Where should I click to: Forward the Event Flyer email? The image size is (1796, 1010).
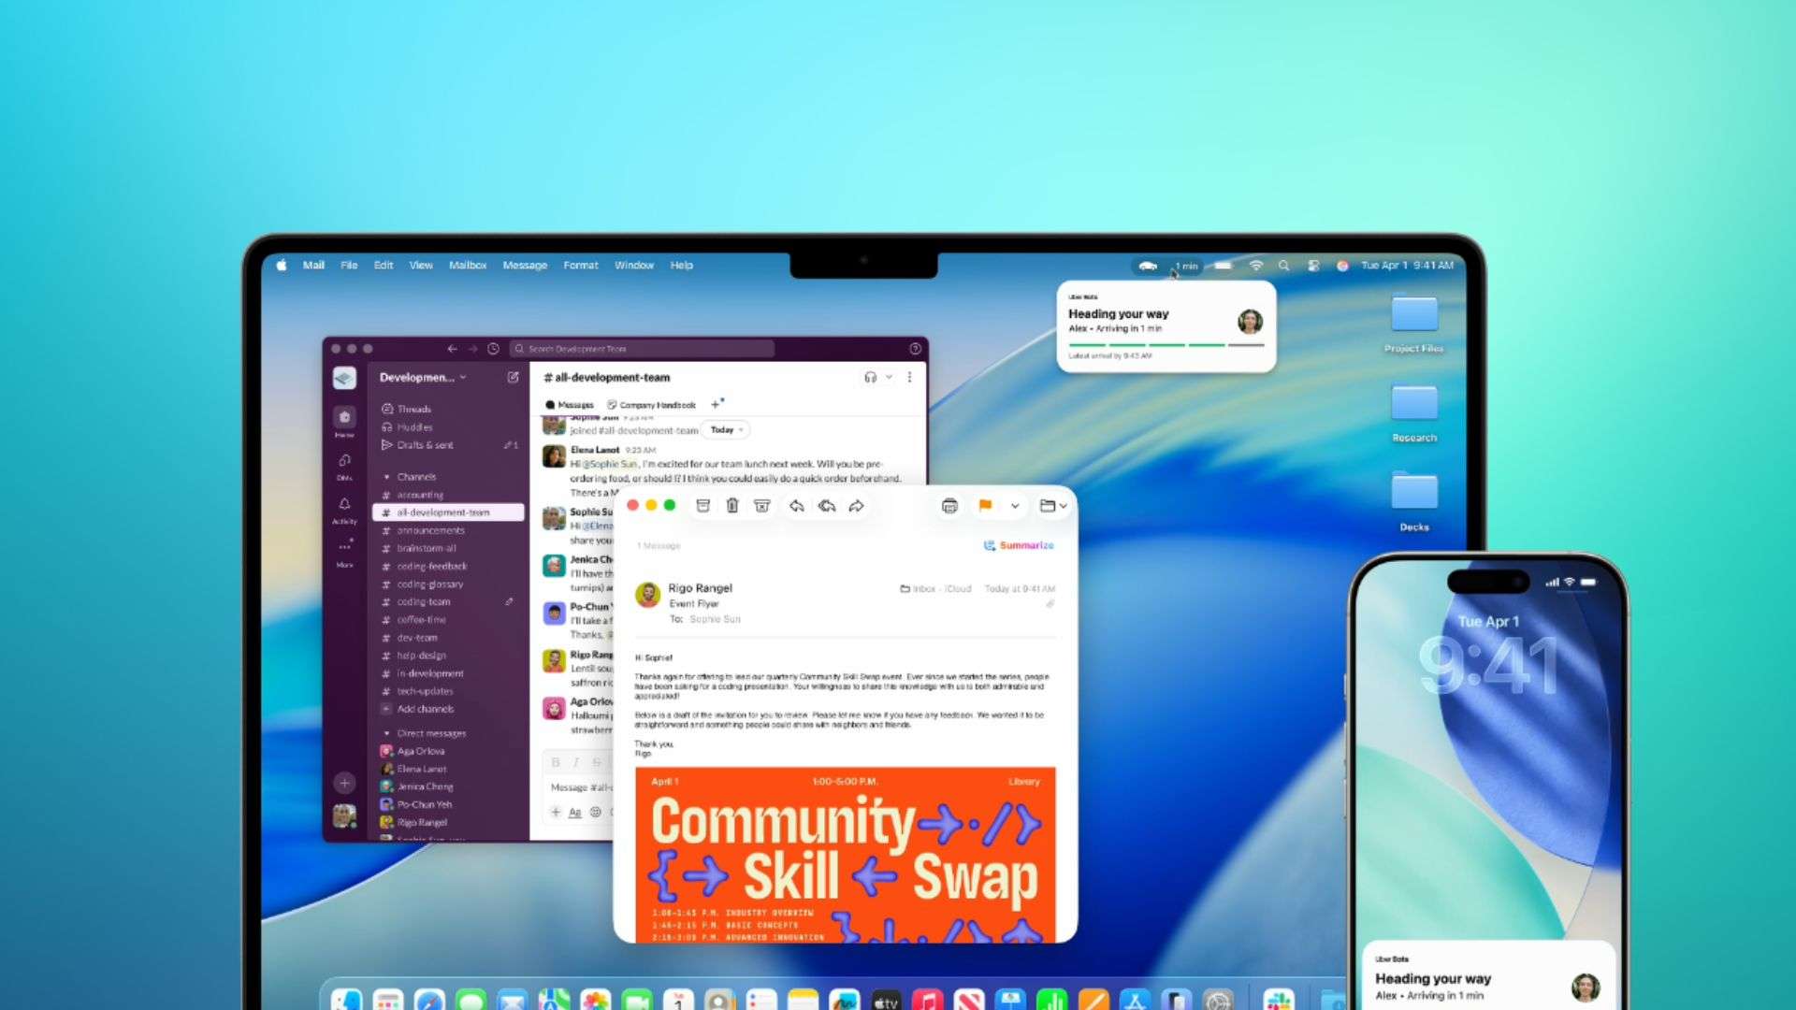coord(856,506)
